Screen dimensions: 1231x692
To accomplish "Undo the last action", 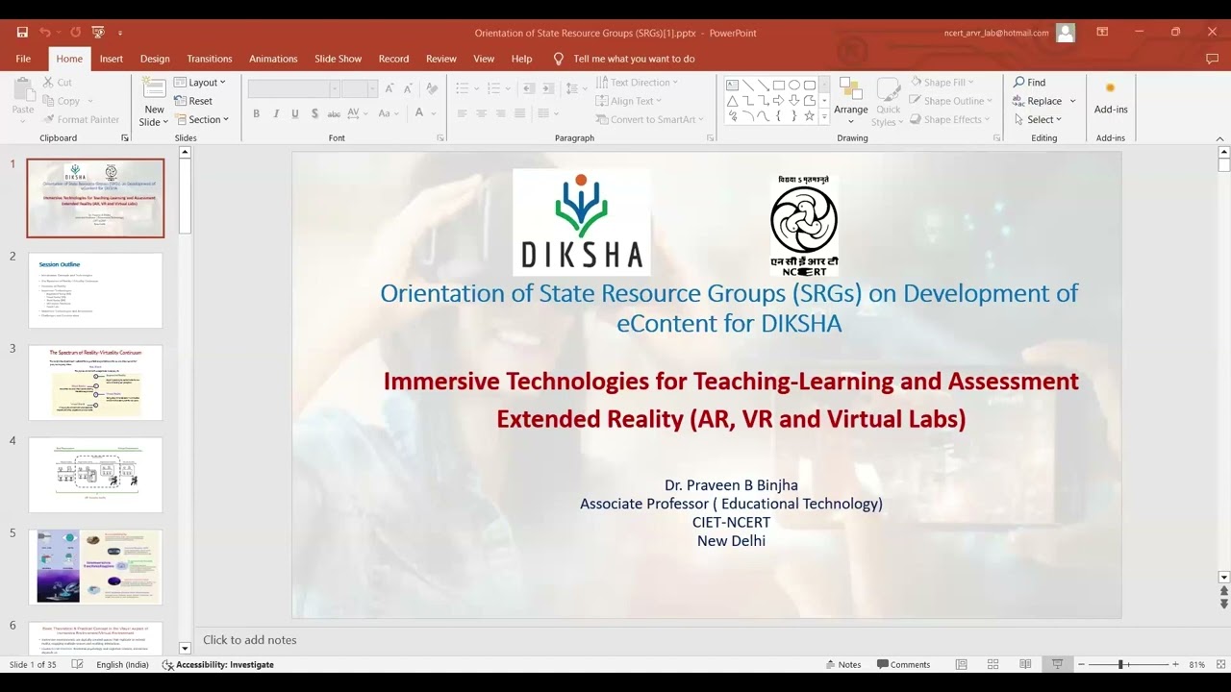I will (x=44, y=33).
